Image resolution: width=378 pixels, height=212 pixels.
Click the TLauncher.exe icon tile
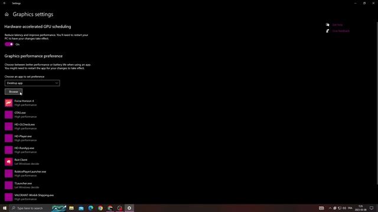9,185
